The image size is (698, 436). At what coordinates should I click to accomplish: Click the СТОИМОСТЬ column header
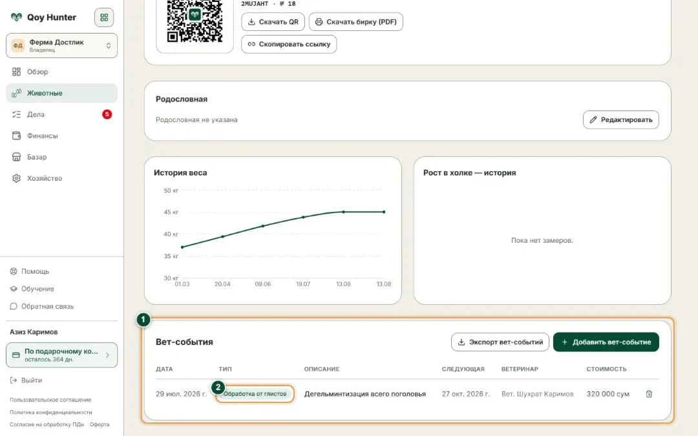tap(606, 369)
